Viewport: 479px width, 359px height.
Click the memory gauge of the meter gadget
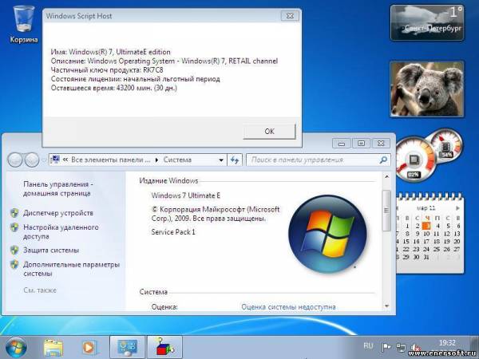[446, 144]
